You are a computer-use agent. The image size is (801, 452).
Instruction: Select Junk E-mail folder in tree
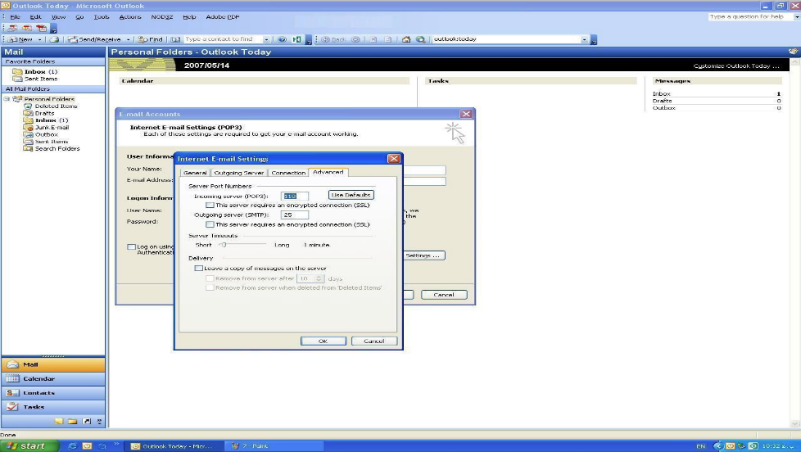pyautogui.click(x=52, y=128)
